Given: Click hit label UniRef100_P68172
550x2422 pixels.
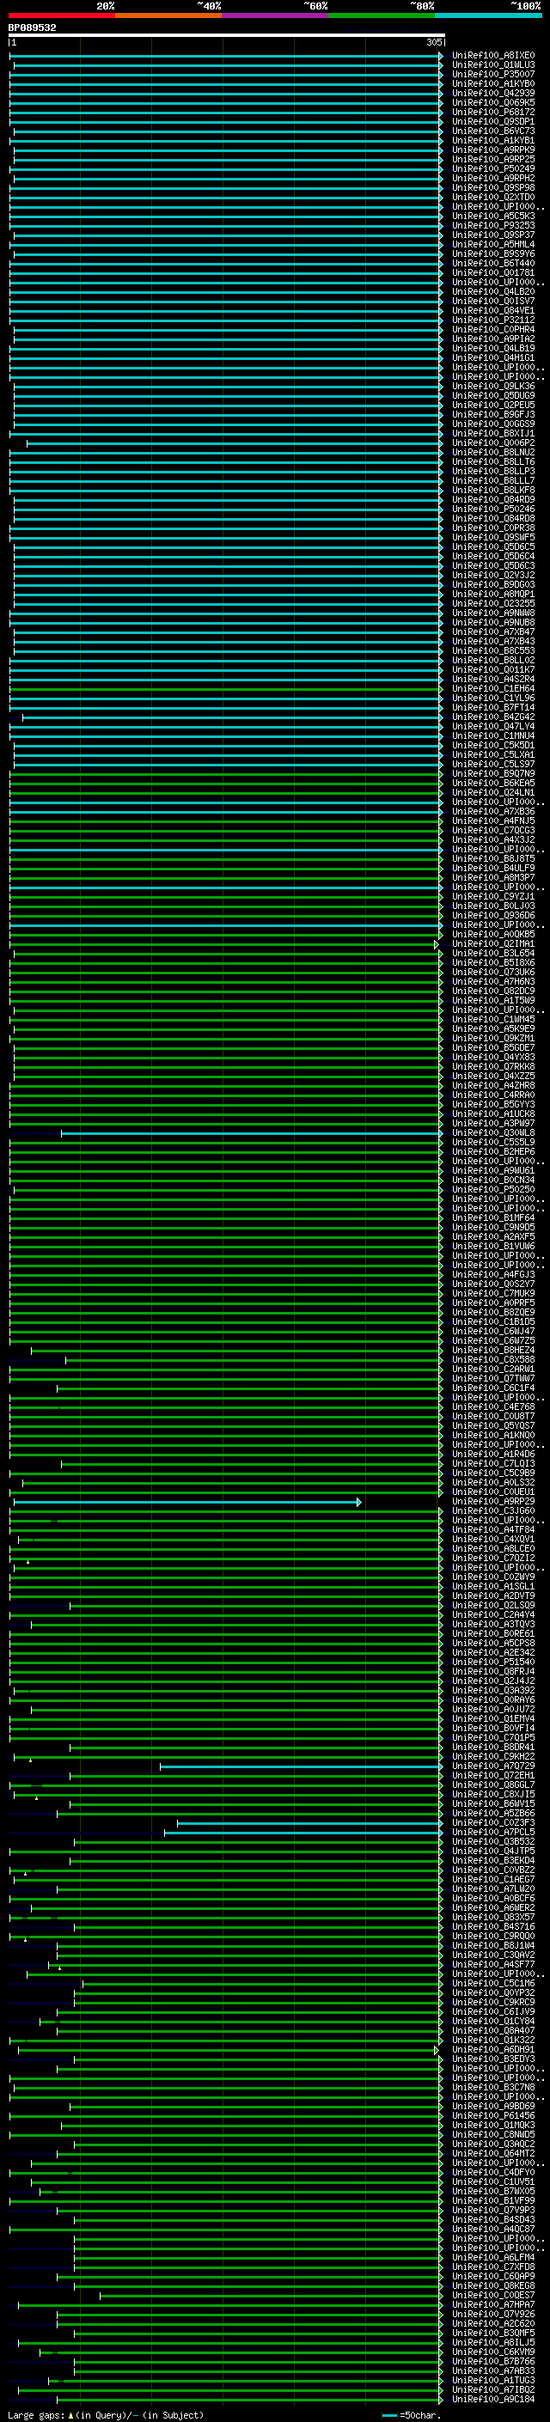Looking at the screenshot, I should (492, 112).
